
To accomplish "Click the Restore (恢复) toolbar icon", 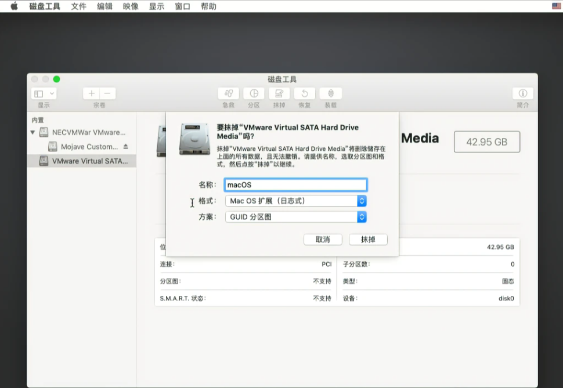I will [305, 94].
